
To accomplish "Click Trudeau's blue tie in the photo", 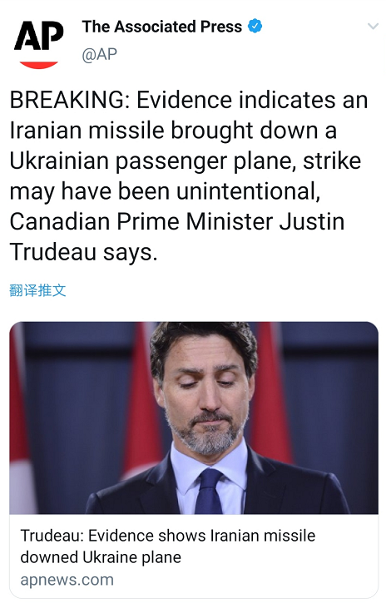I will tap(209, 491).
